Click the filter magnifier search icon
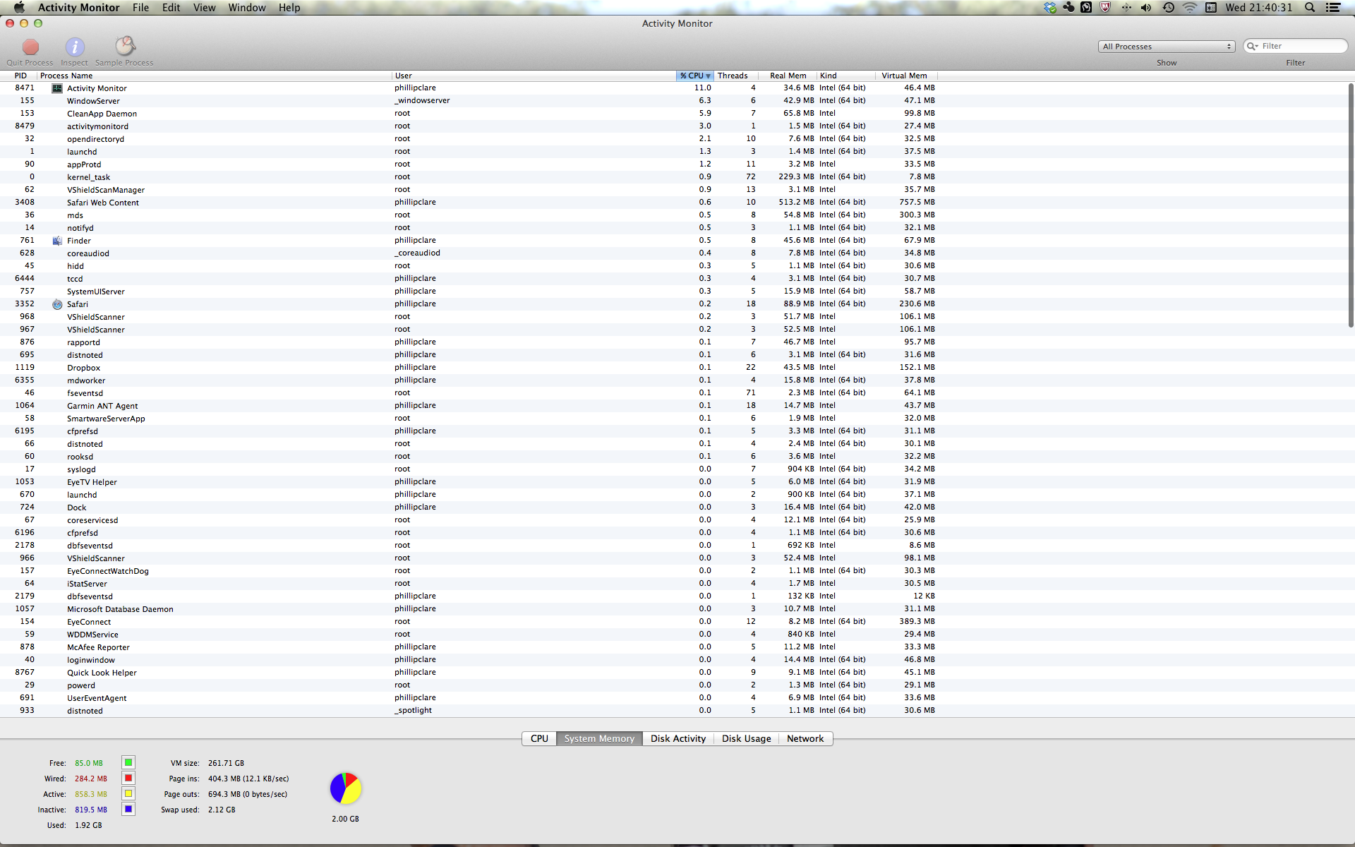This screenshot has height=847, width=1355. point(1253,47)
